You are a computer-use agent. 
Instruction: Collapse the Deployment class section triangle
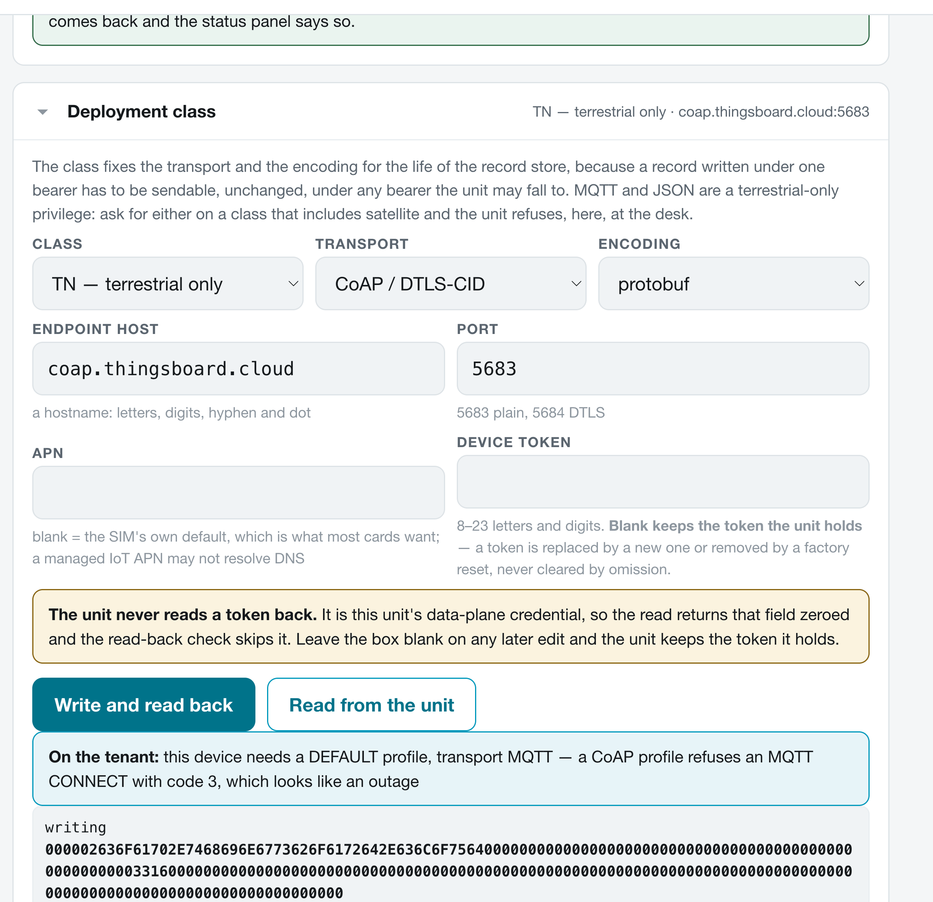[x=43, y=112]
